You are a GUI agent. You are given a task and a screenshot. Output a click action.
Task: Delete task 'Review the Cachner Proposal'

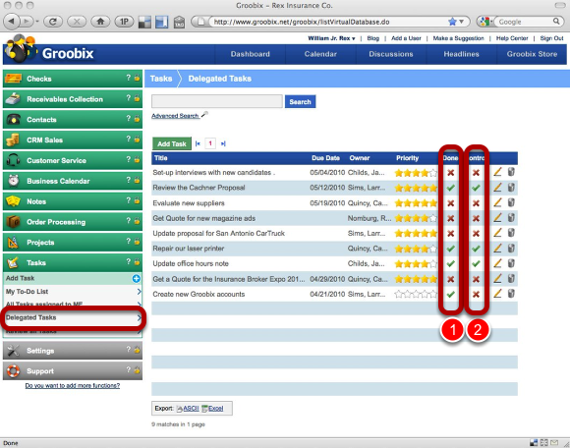[511, 188]
